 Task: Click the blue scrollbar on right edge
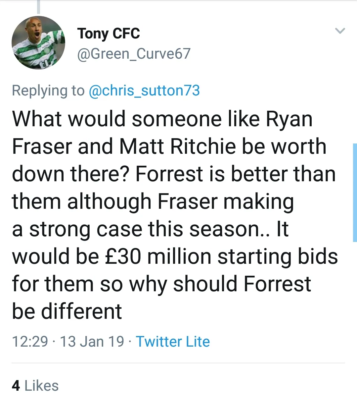click(355, 192)
